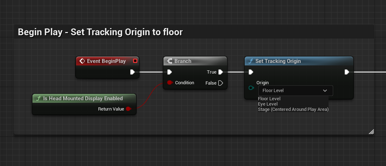Click the function icon on Set Tracking Origin
Viewport: 386px width, 166px height.
(250, 61)
